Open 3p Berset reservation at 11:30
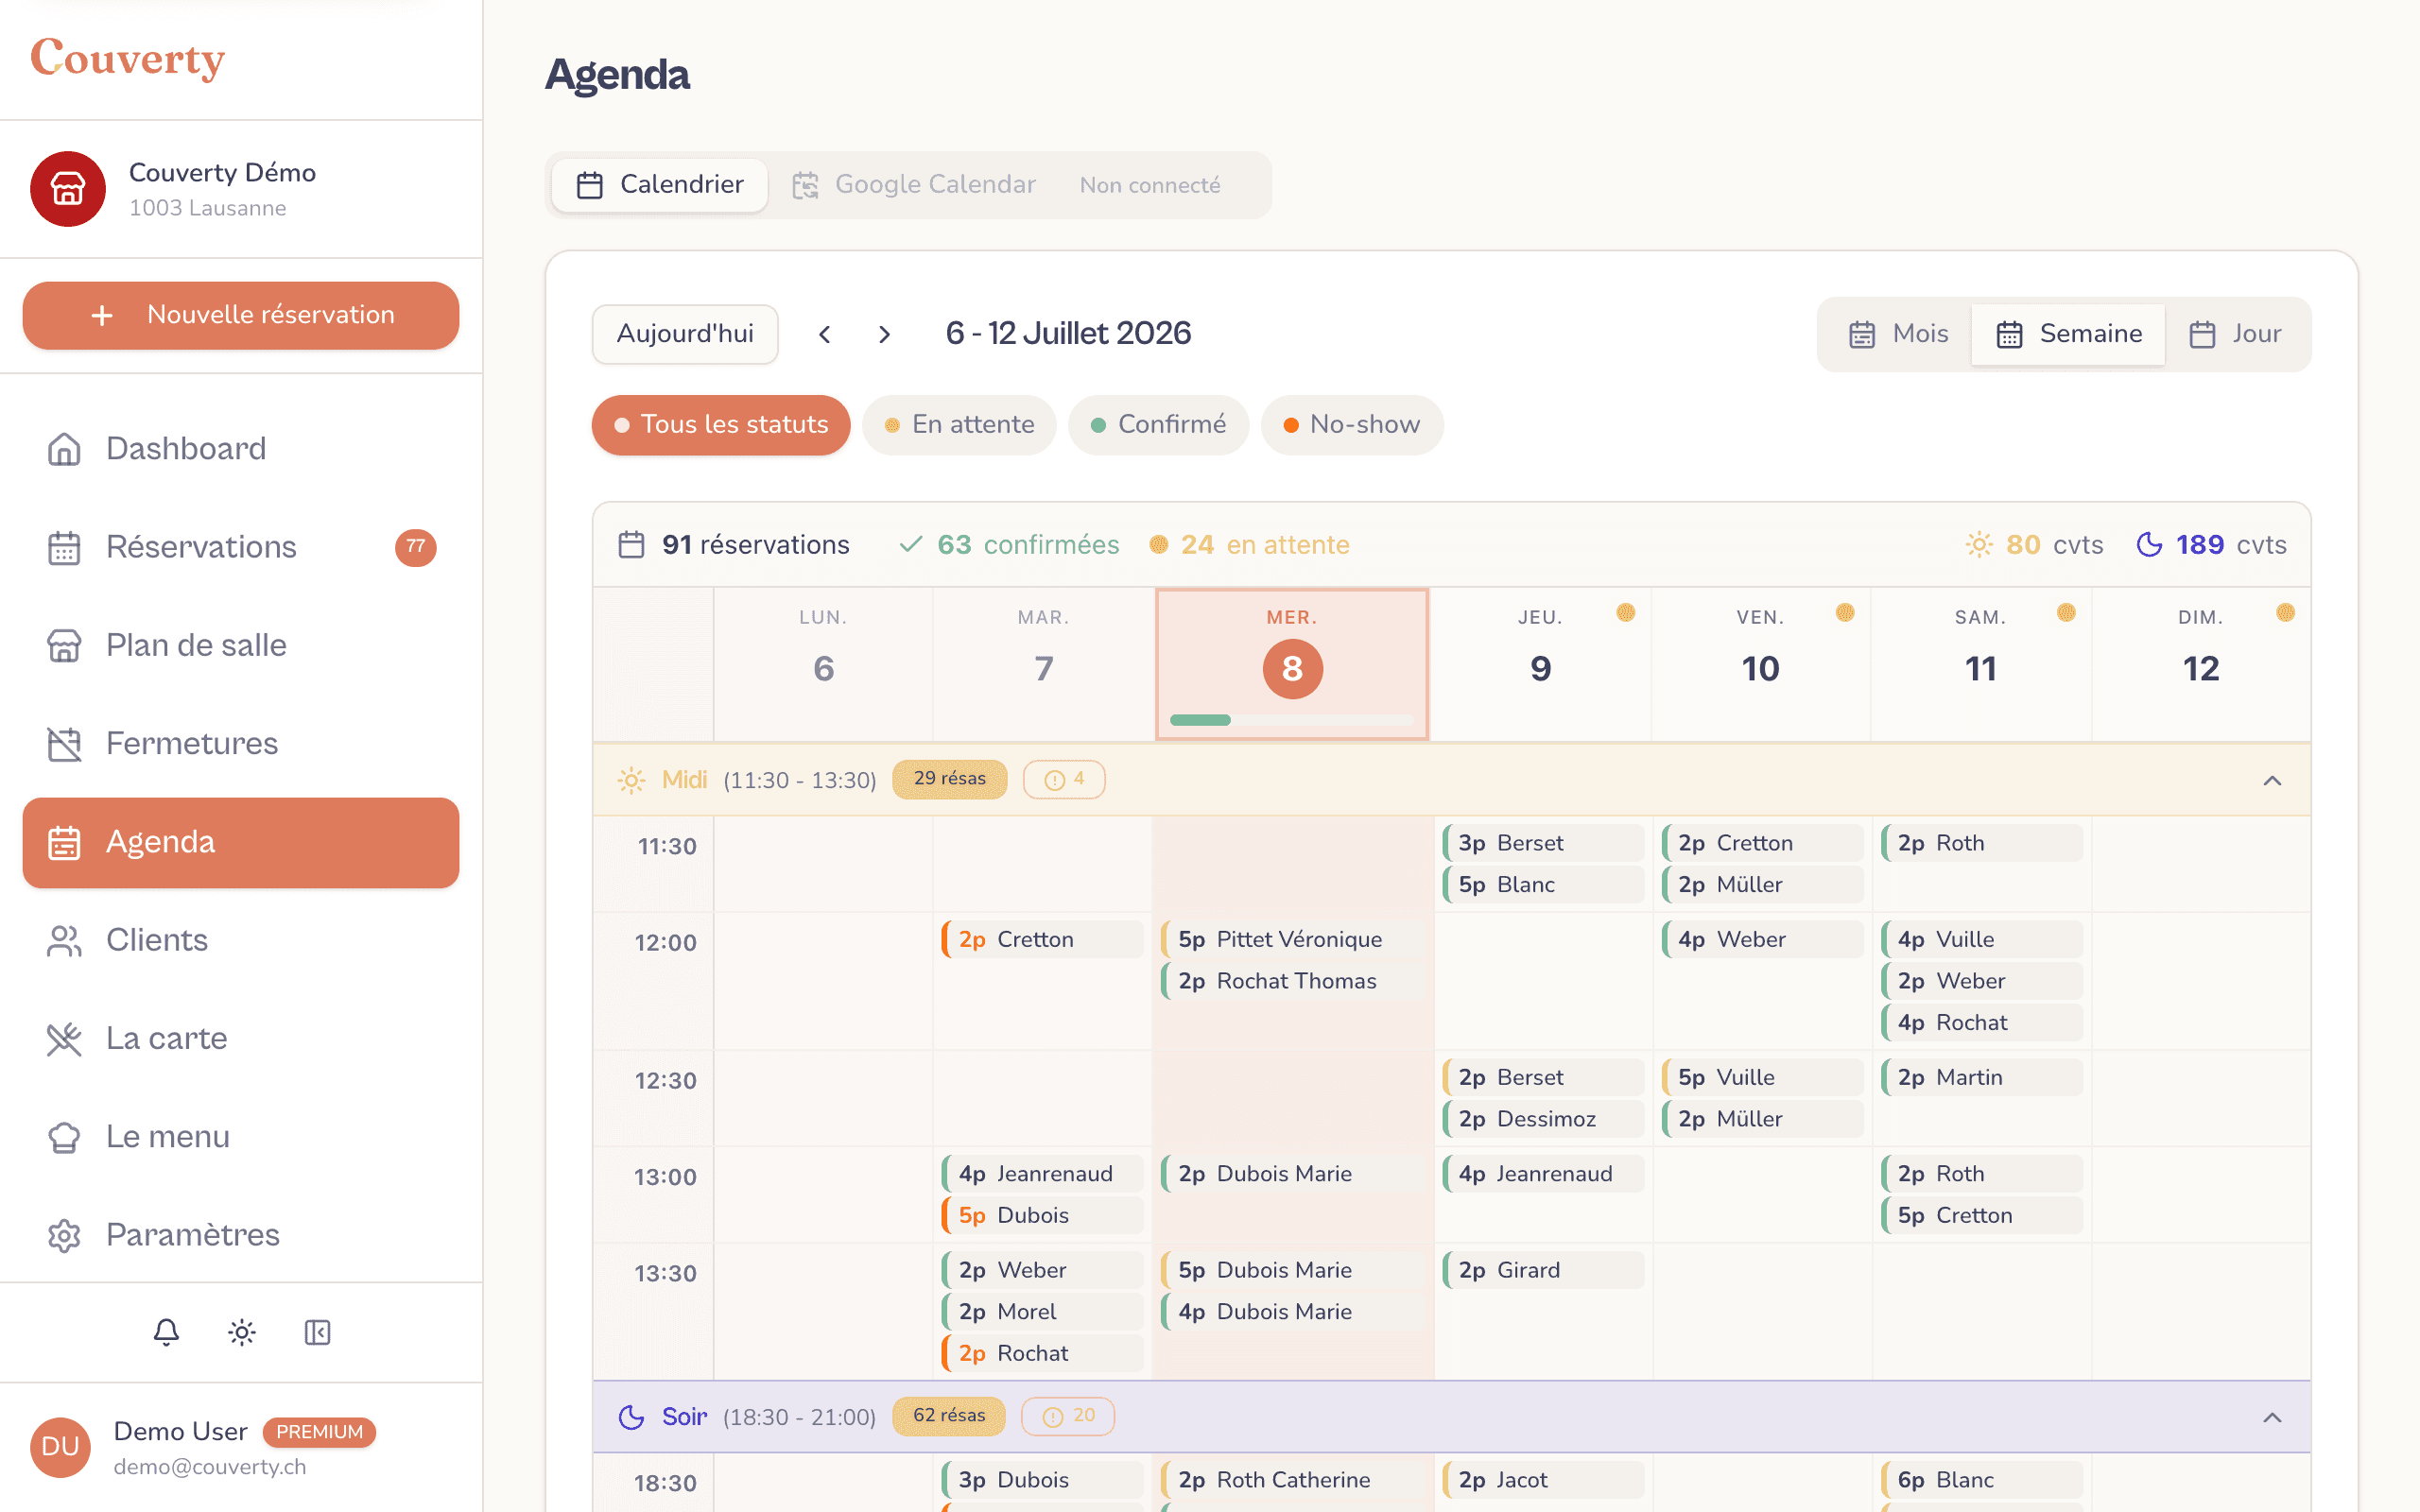 [x=1543, y=843]
